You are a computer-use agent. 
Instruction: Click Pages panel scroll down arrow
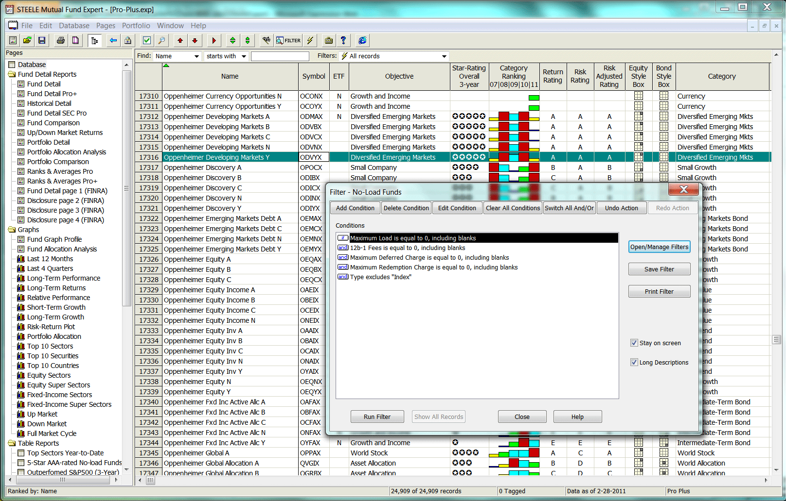pos(127,470)
